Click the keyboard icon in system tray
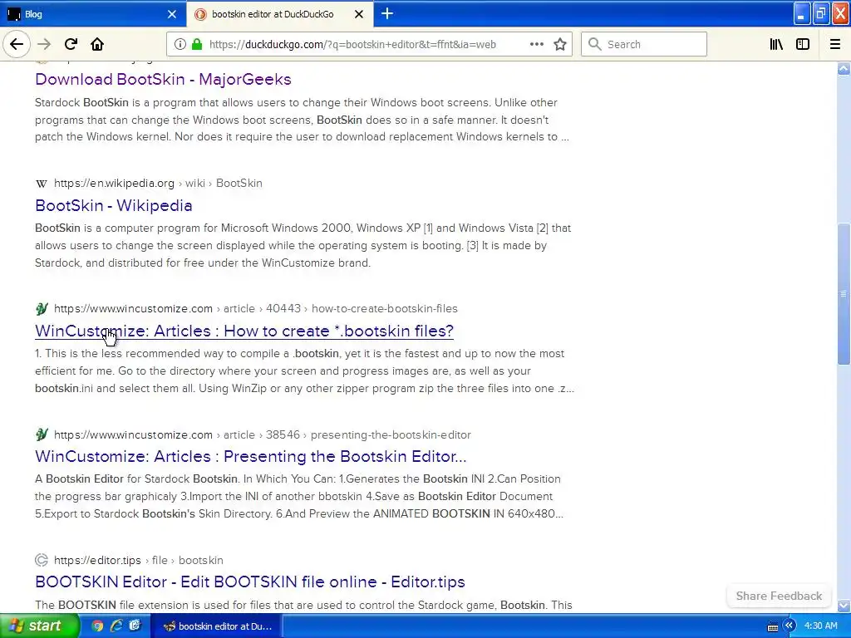Image resolution: width=851 pixels, height=638 pixels. coord(773,626)
